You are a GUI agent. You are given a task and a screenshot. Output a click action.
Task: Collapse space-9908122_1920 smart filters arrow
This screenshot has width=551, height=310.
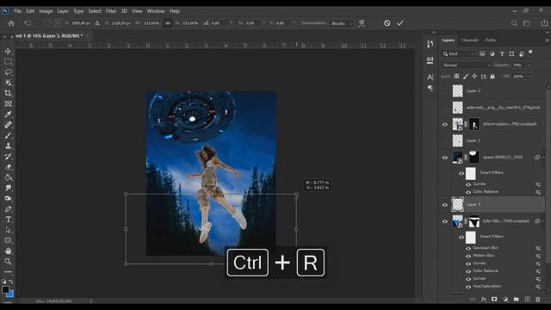pyautogui.click(x=543, y=158)
